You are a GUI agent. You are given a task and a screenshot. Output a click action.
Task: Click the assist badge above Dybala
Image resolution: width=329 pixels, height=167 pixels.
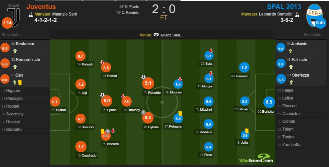[143, 112]
